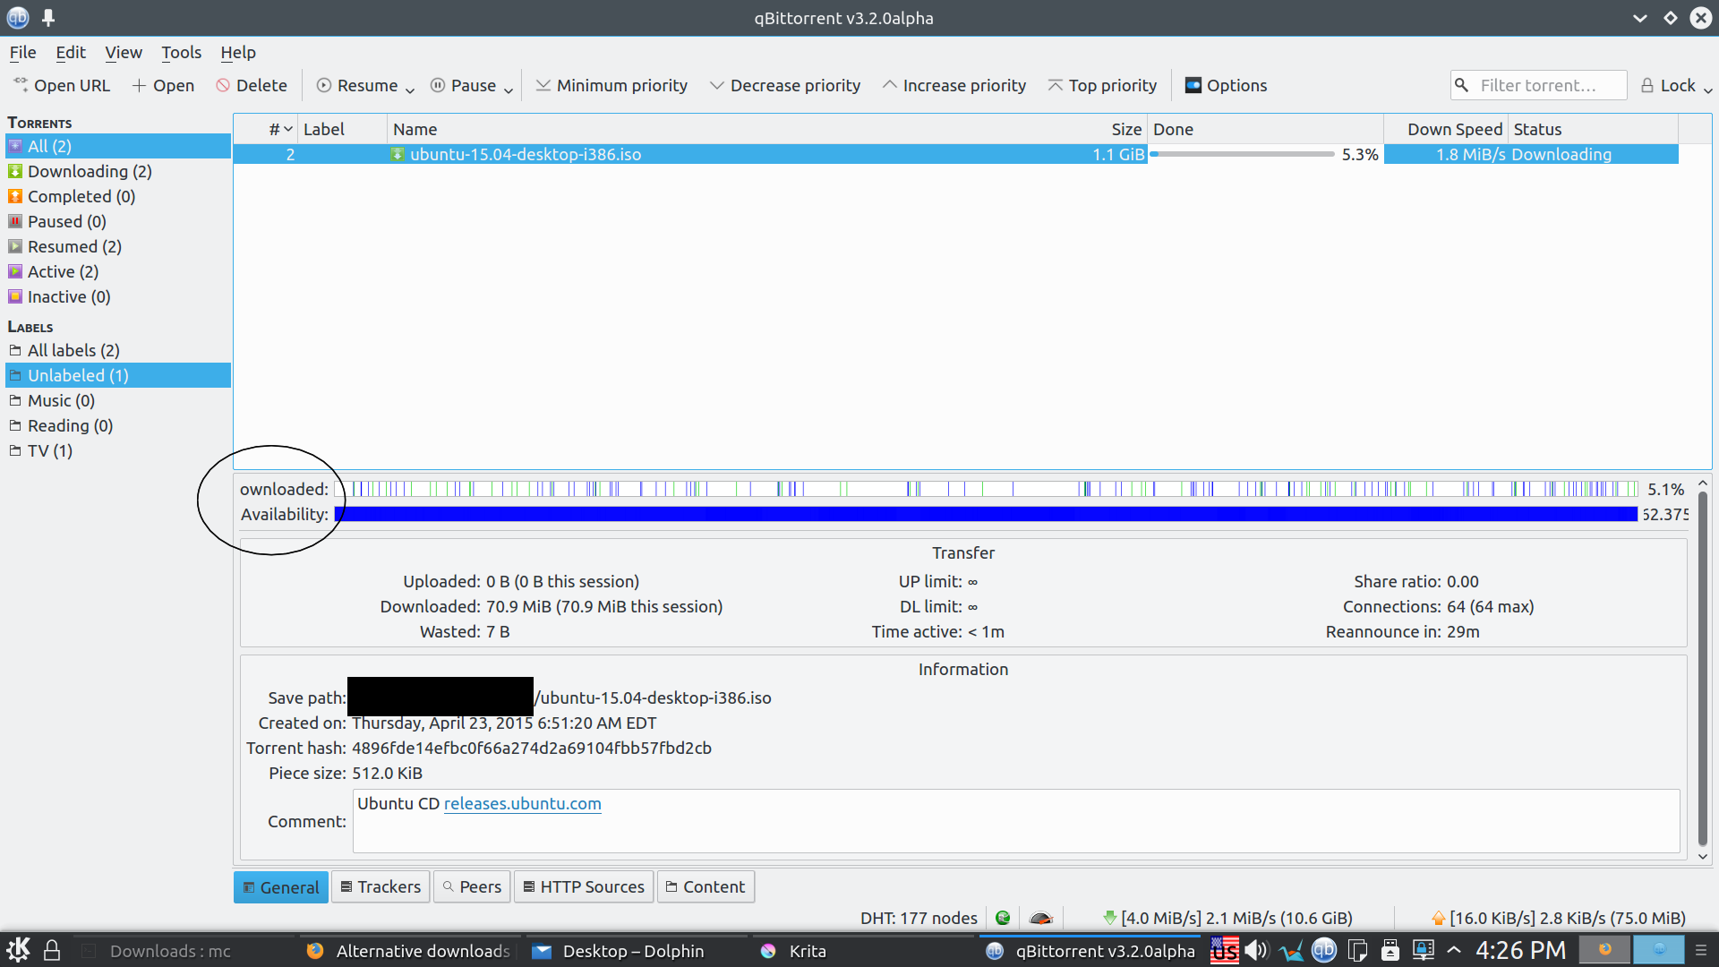
Task: Open the releases.ubuntu.com link
Action: [x=522, y=803]
